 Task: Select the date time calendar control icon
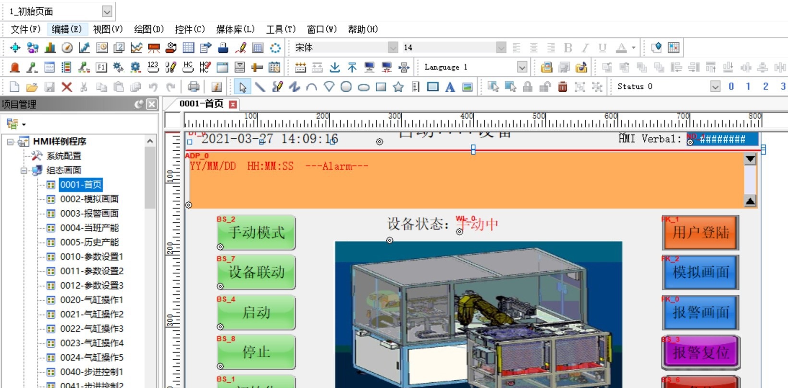coord(274,67)
